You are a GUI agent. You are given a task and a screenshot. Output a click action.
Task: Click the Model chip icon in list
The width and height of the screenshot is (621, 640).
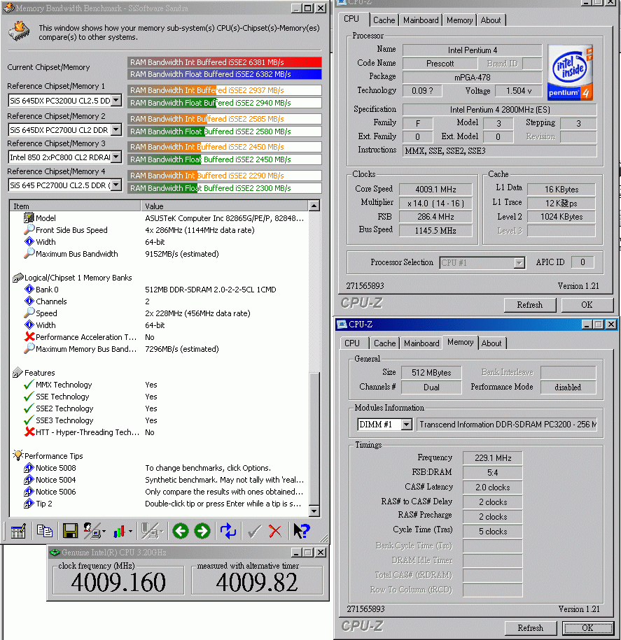pos(29,218)
